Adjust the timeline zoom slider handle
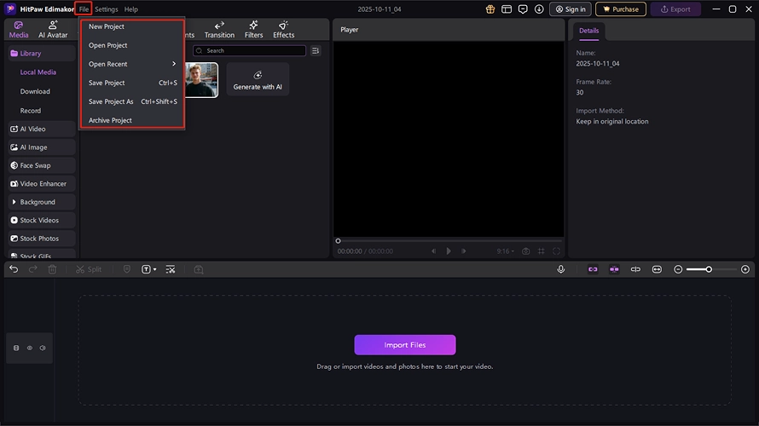 [709, 269]
